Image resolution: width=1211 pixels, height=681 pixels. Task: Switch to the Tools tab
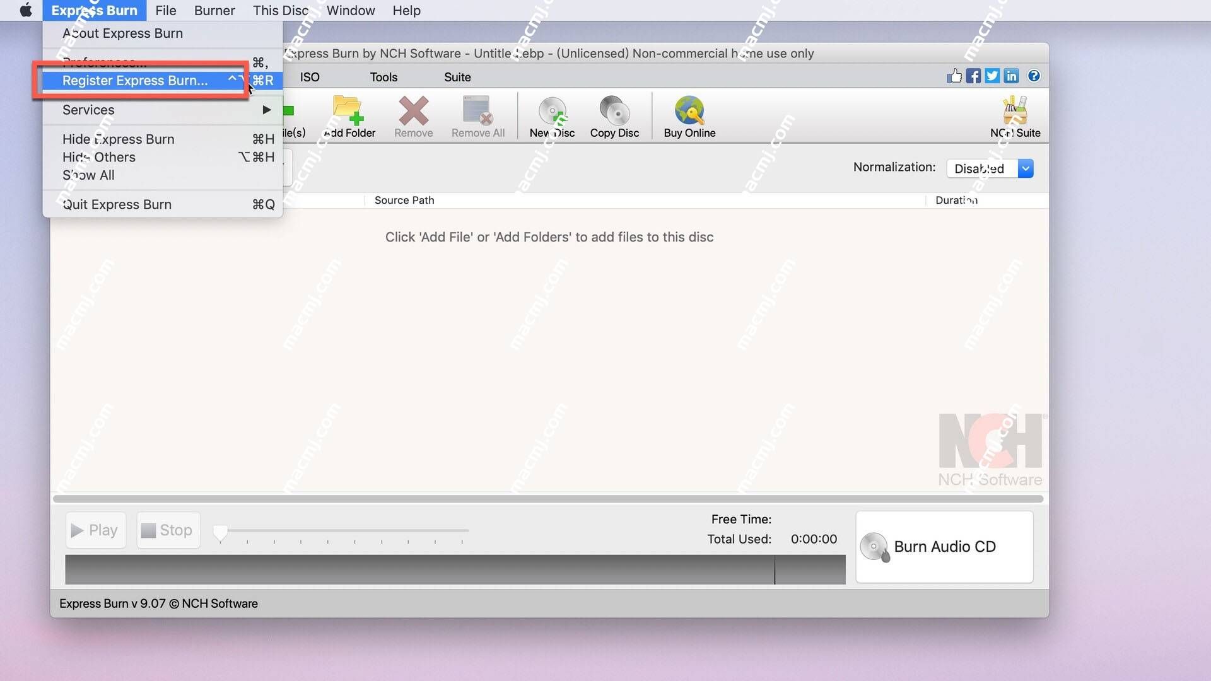383,77
